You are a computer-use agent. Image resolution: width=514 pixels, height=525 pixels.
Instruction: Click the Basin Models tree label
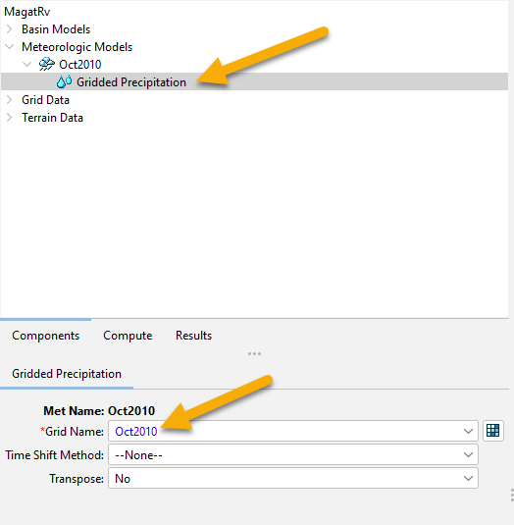56,29
